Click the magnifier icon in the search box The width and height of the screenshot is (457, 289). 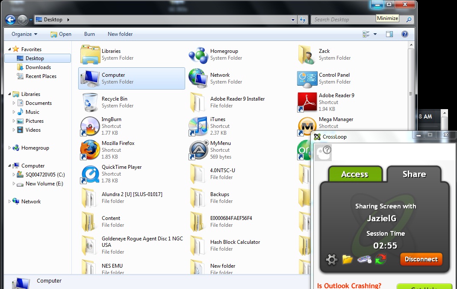point(409,20)
